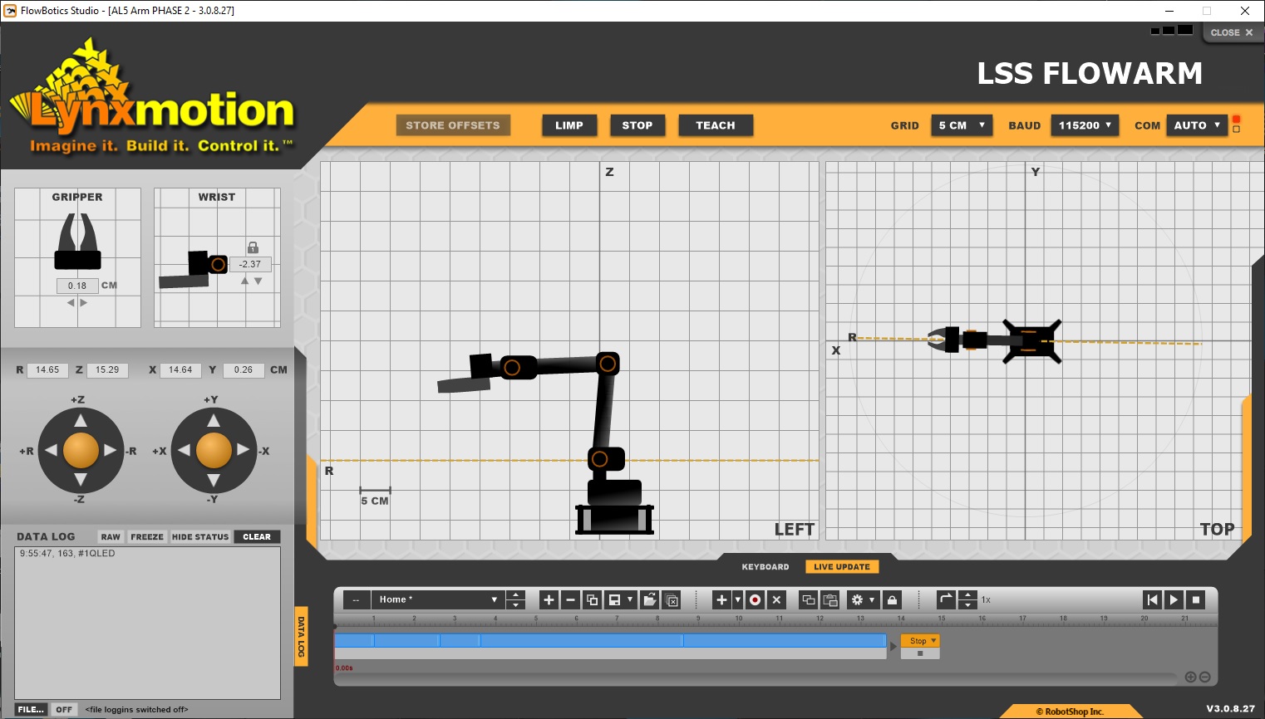
Task: Click the FILE... button
Action: tap(31, 710)
